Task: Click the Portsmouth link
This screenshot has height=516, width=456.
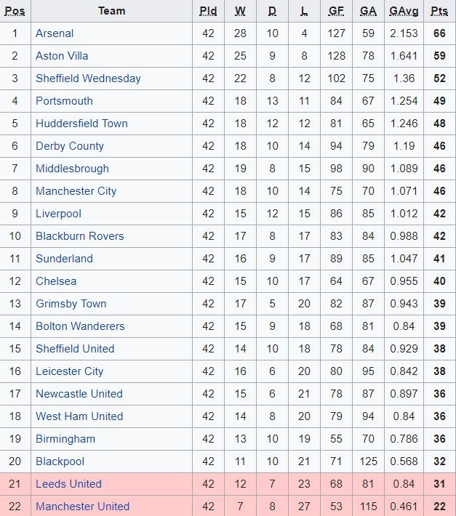Action: 64,101
